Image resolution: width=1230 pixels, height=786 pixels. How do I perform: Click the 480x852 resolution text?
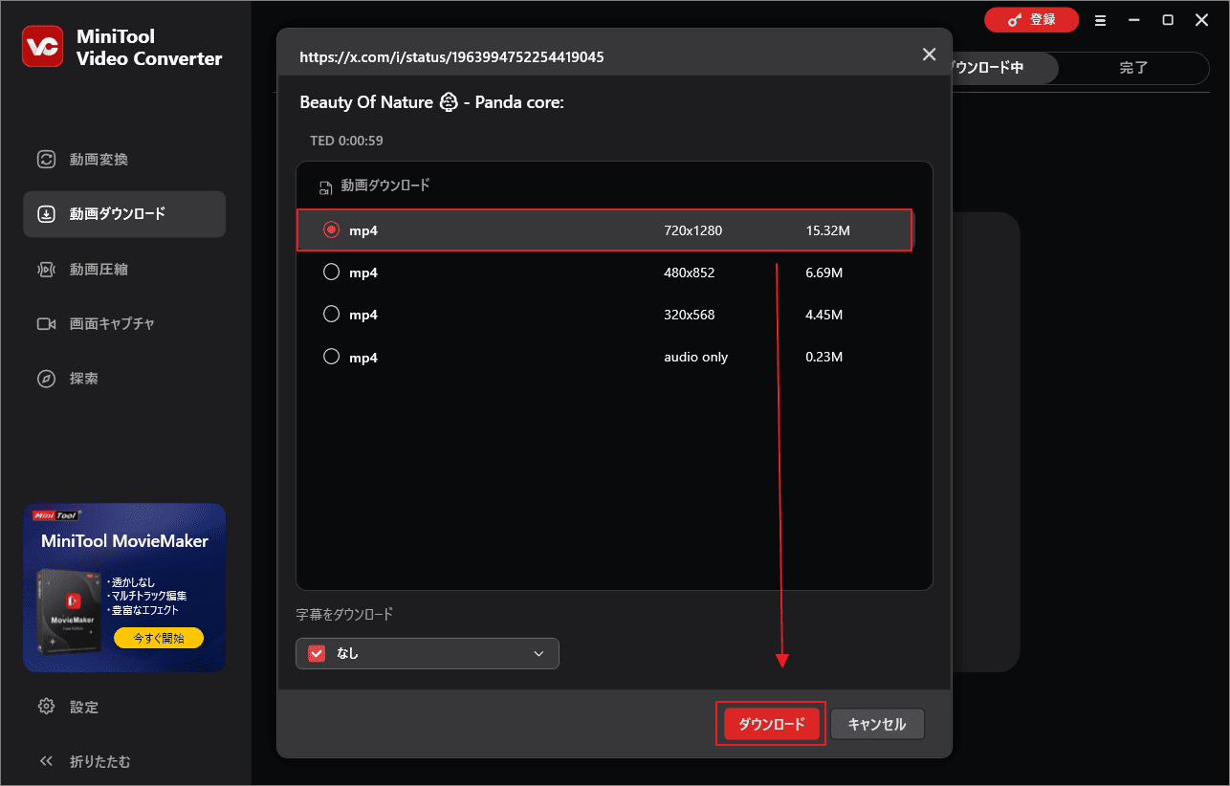coord(690,273)
